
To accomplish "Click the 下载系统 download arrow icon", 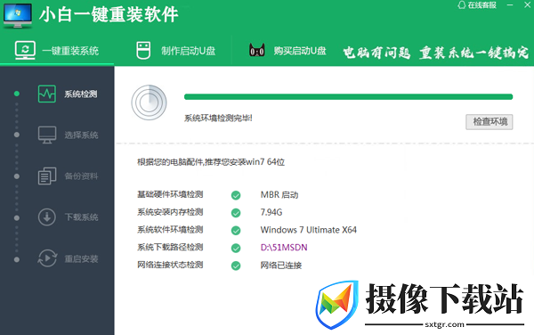I will click(47, 217).
